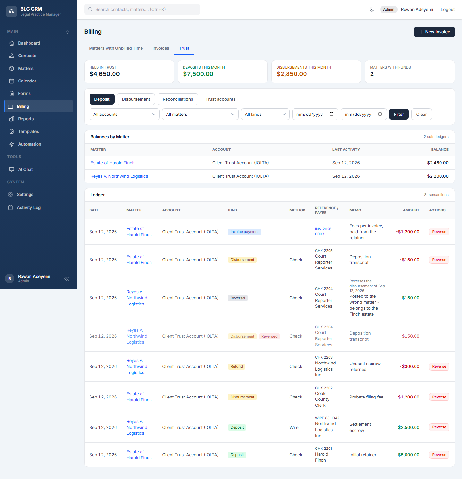Screen dimensions: 462x479
Task: Click the Contacts people icon
Action: click(x=12, y=56)
